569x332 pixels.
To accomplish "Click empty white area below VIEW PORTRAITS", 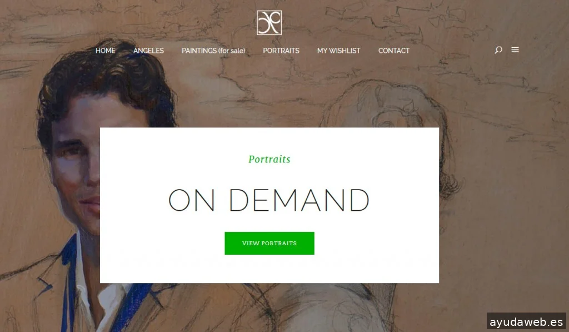I will tap(269, 269).
